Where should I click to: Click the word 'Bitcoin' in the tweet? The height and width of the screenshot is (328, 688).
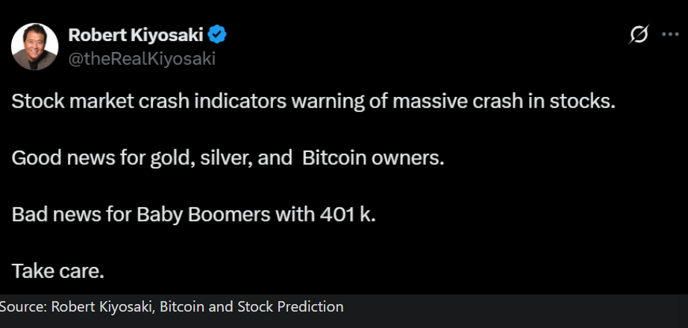(x=334, y=158)
